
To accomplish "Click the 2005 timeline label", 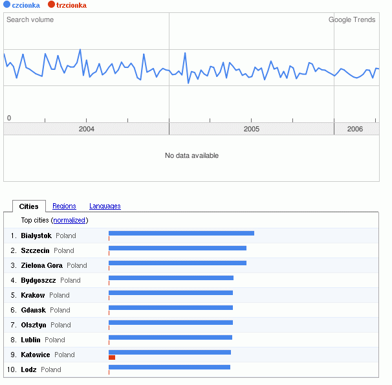I will (x=252, y=129).
